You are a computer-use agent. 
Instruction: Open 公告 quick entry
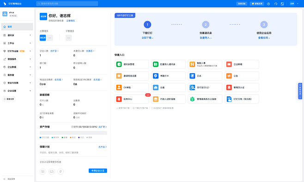(x=242, y=76)
